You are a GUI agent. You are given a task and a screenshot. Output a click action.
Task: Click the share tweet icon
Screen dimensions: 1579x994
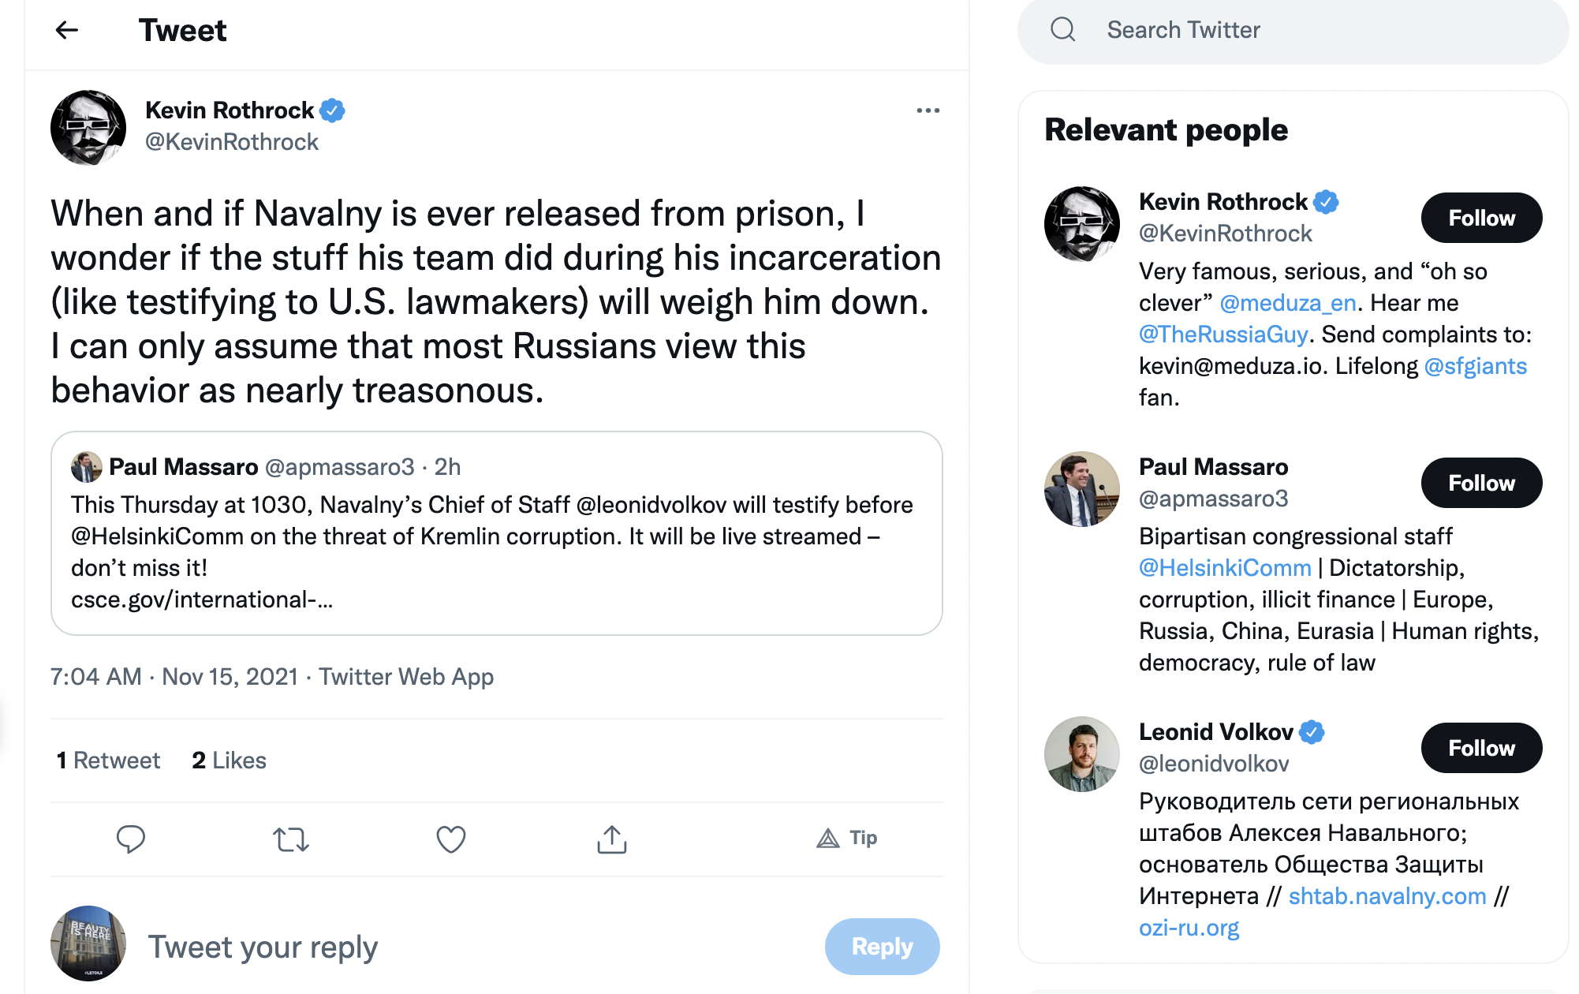(x=612, y=839)
